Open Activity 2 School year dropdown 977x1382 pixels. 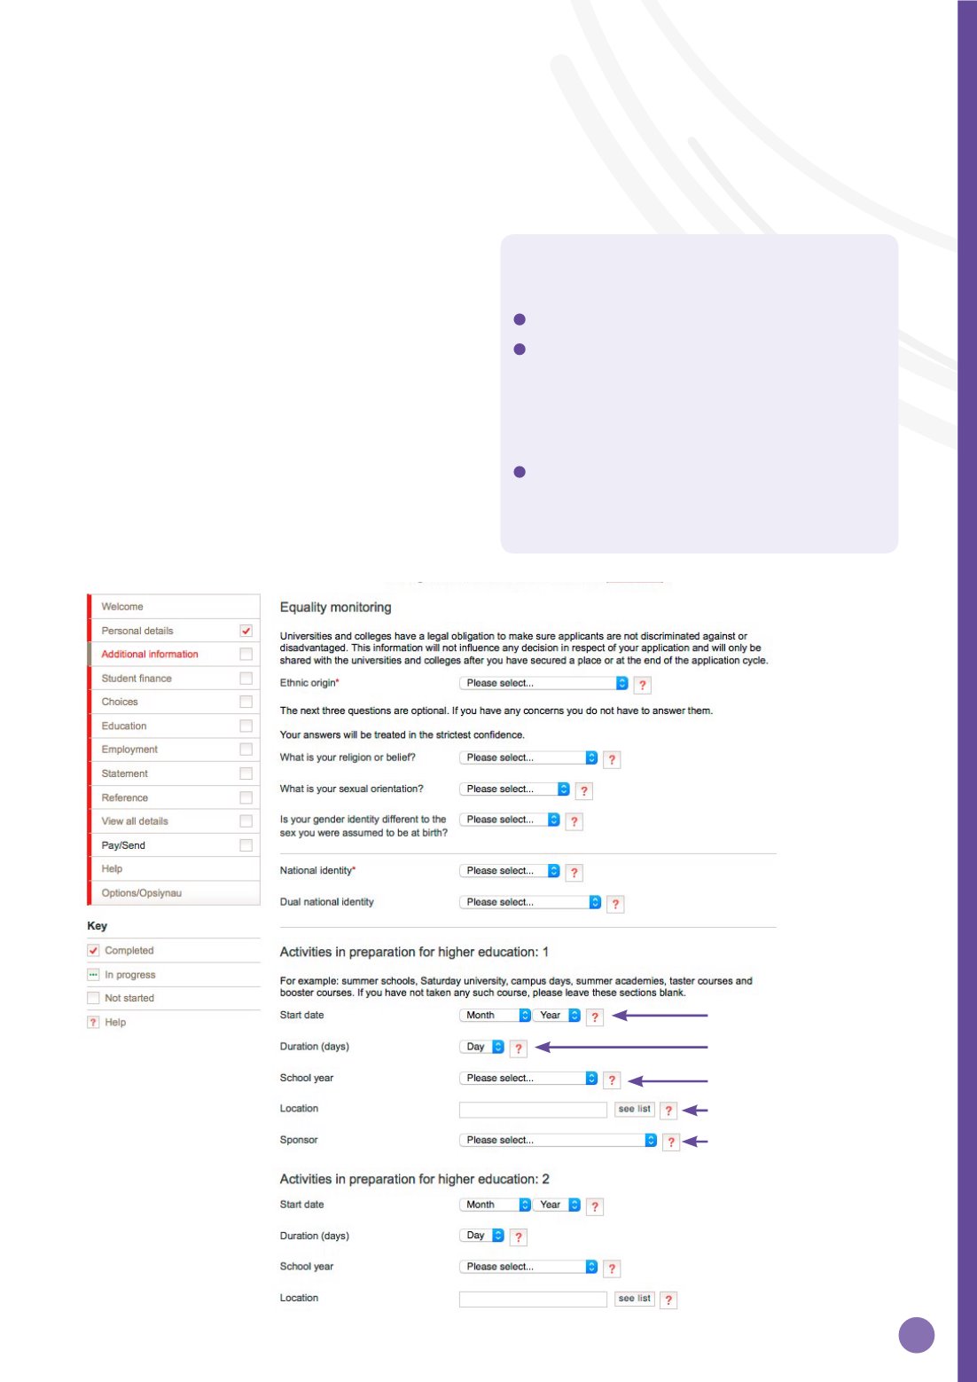(528, 1267)
